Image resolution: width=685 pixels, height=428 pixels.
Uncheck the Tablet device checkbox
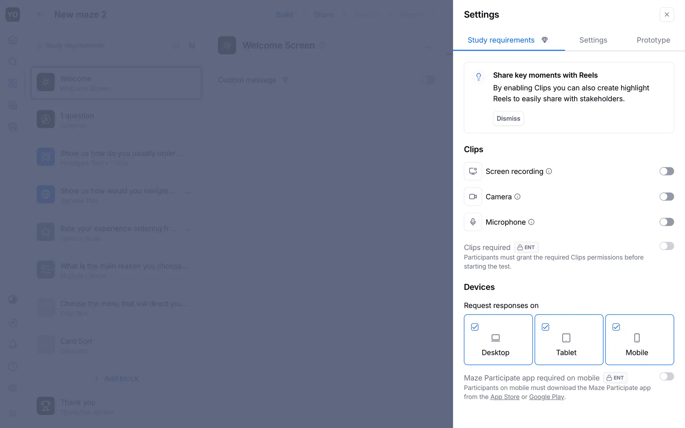[546, 327]
